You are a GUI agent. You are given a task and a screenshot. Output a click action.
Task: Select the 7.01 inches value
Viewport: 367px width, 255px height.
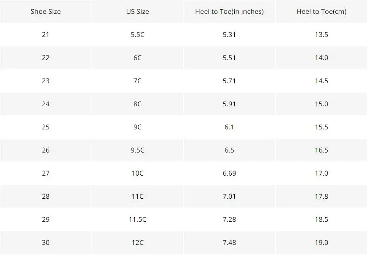229,196
